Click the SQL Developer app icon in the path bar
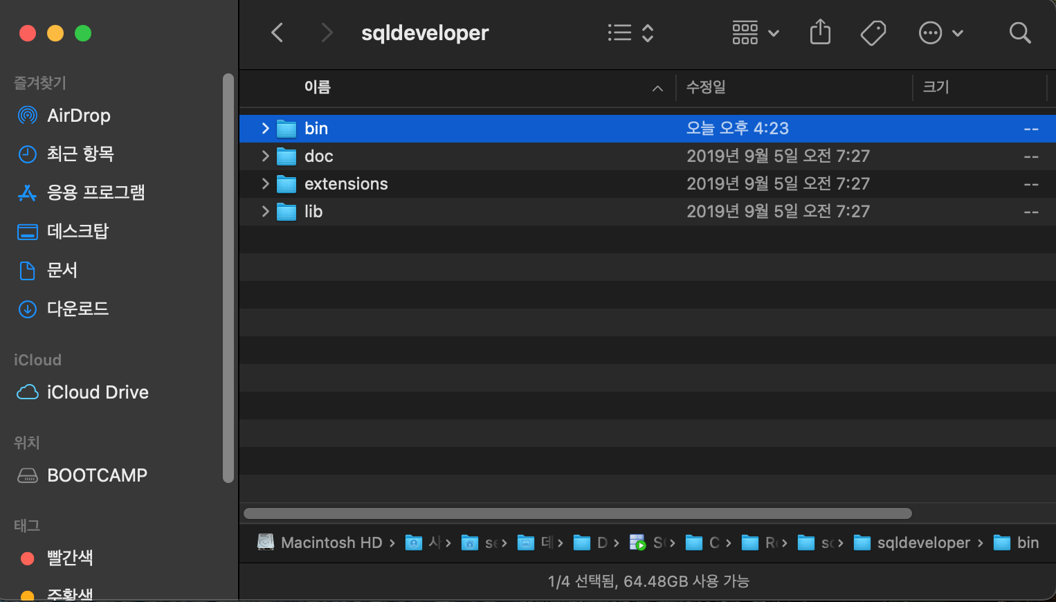Screen dimensions: 1056x602 637,542
